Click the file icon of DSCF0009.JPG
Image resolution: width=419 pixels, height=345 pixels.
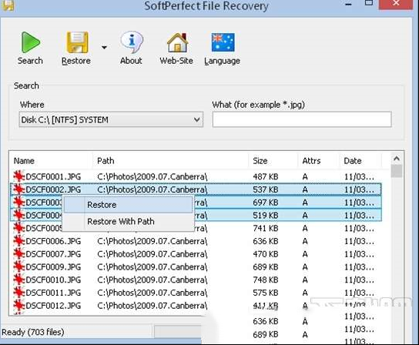coord(19,266)
